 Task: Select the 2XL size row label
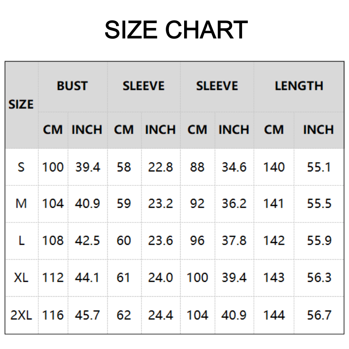[x=21, y=315]
